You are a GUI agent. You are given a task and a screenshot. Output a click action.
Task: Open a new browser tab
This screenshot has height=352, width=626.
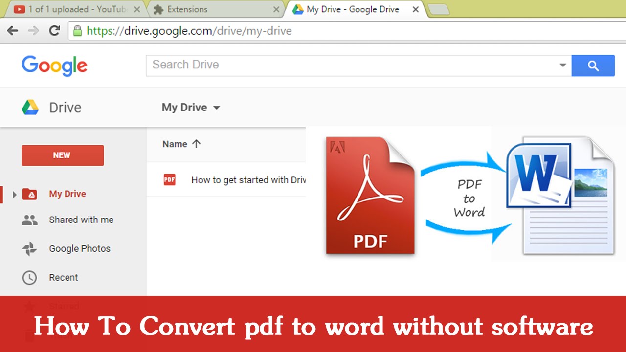[x=438, y=10]
